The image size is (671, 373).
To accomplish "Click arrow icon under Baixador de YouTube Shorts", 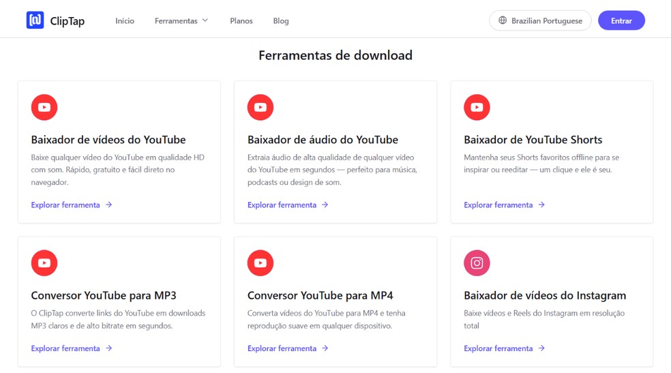I will [541, 205].
